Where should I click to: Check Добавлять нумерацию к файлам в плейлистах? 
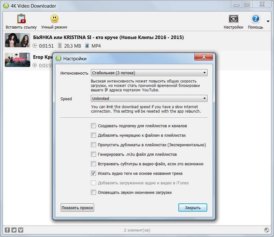tap(93, 135)
